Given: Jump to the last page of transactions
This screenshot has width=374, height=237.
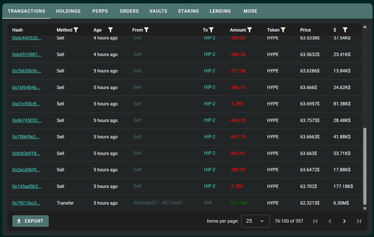Looking at the screenshot, I should click(x=359, y=221).
